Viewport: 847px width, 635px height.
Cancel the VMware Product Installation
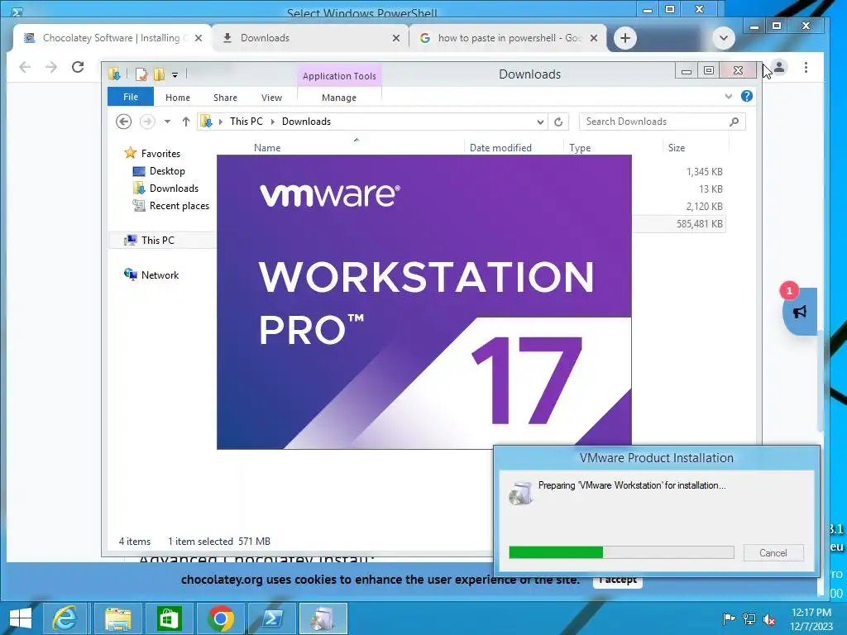pos(773,552)
